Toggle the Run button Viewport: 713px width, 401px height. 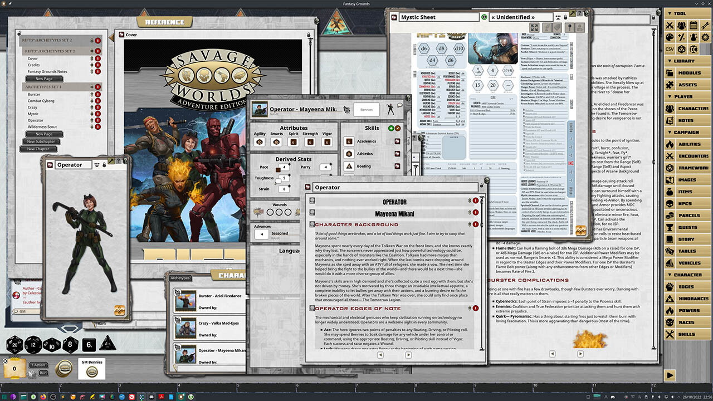click(x=43, y=373)
